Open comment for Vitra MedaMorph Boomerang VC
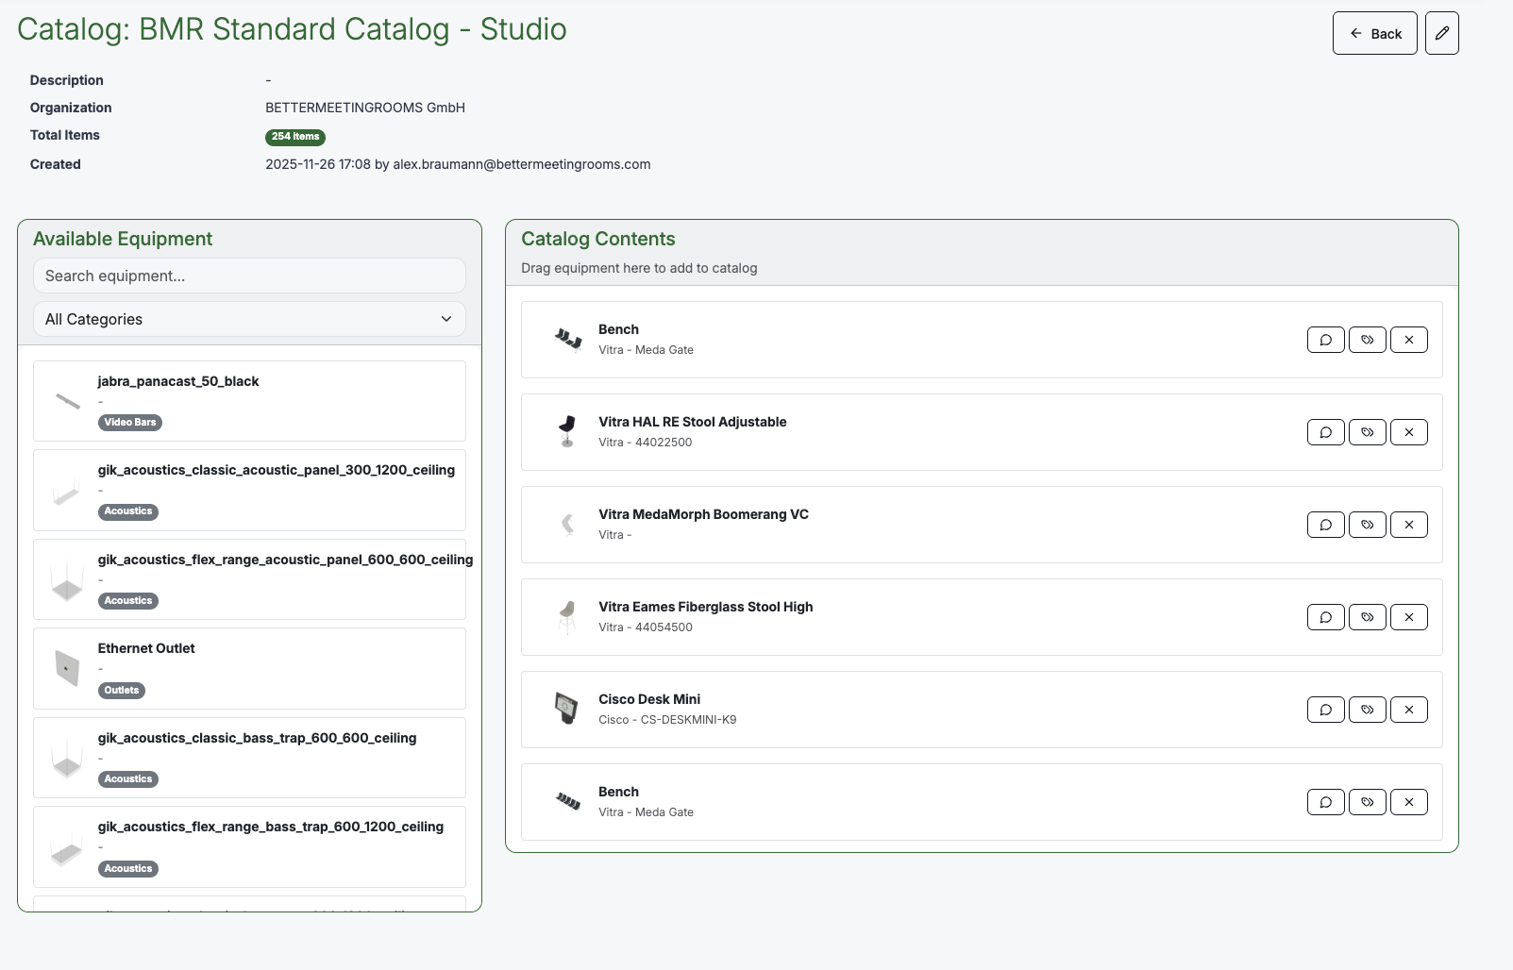The image size is (1513, 970). click(1325, 525)
